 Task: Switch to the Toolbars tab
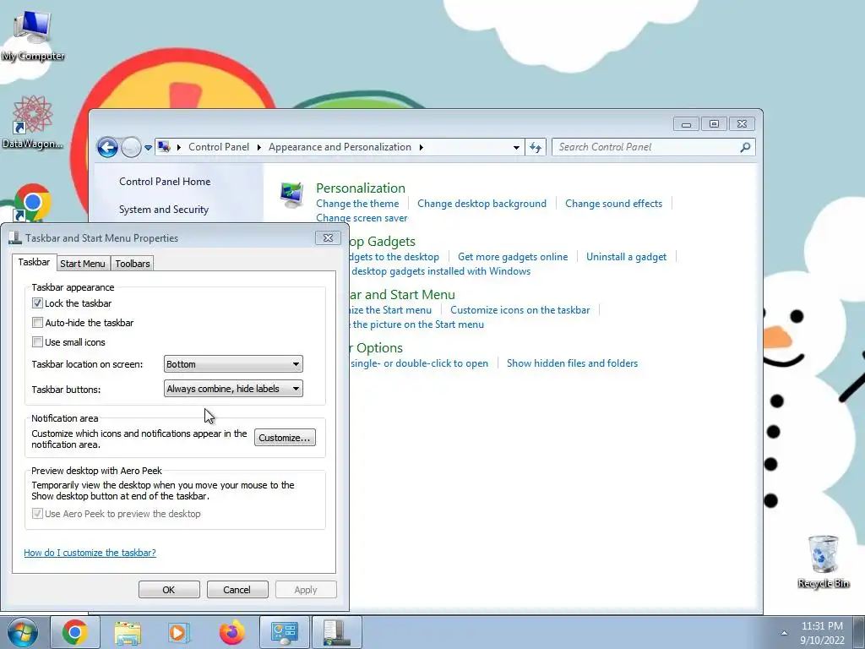[x=133, y=264]
